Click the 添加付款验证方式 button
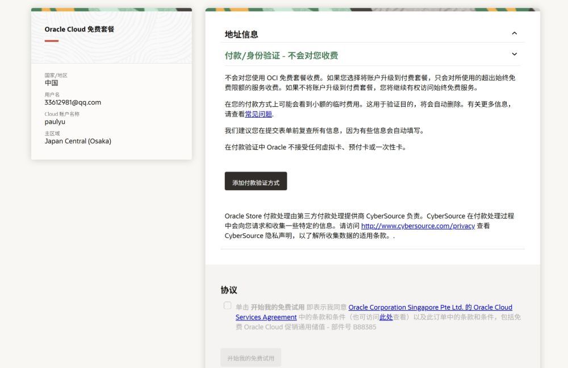 tap(256, 181)
